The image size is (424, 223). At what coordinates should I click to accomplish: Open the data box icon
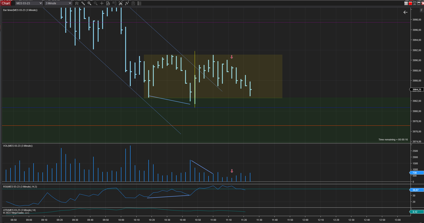click(108, 3)
